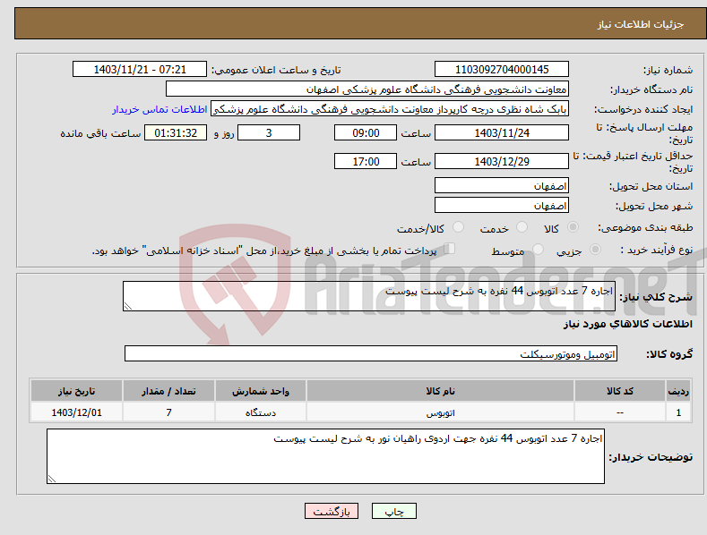Click the نام کالا column header

coord(440,391)
